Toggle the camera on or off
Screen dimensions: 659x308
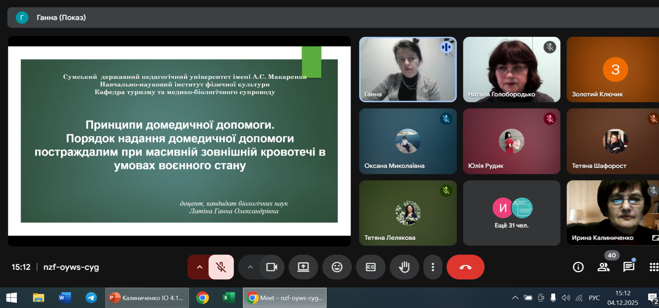coord(272,267)
